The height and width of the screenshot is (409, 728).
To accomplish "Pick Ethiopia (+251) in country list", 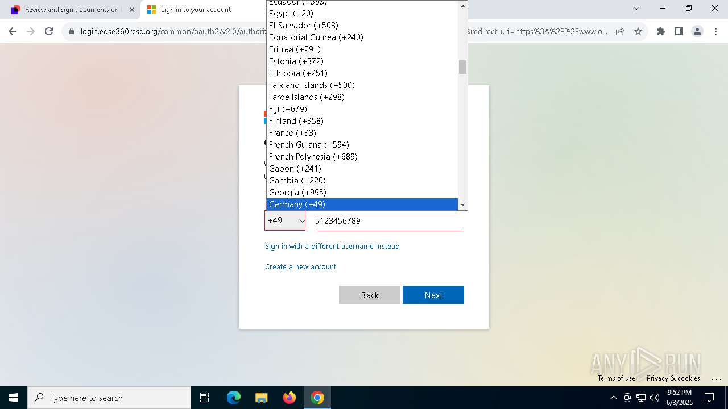I will click(362, 73).
